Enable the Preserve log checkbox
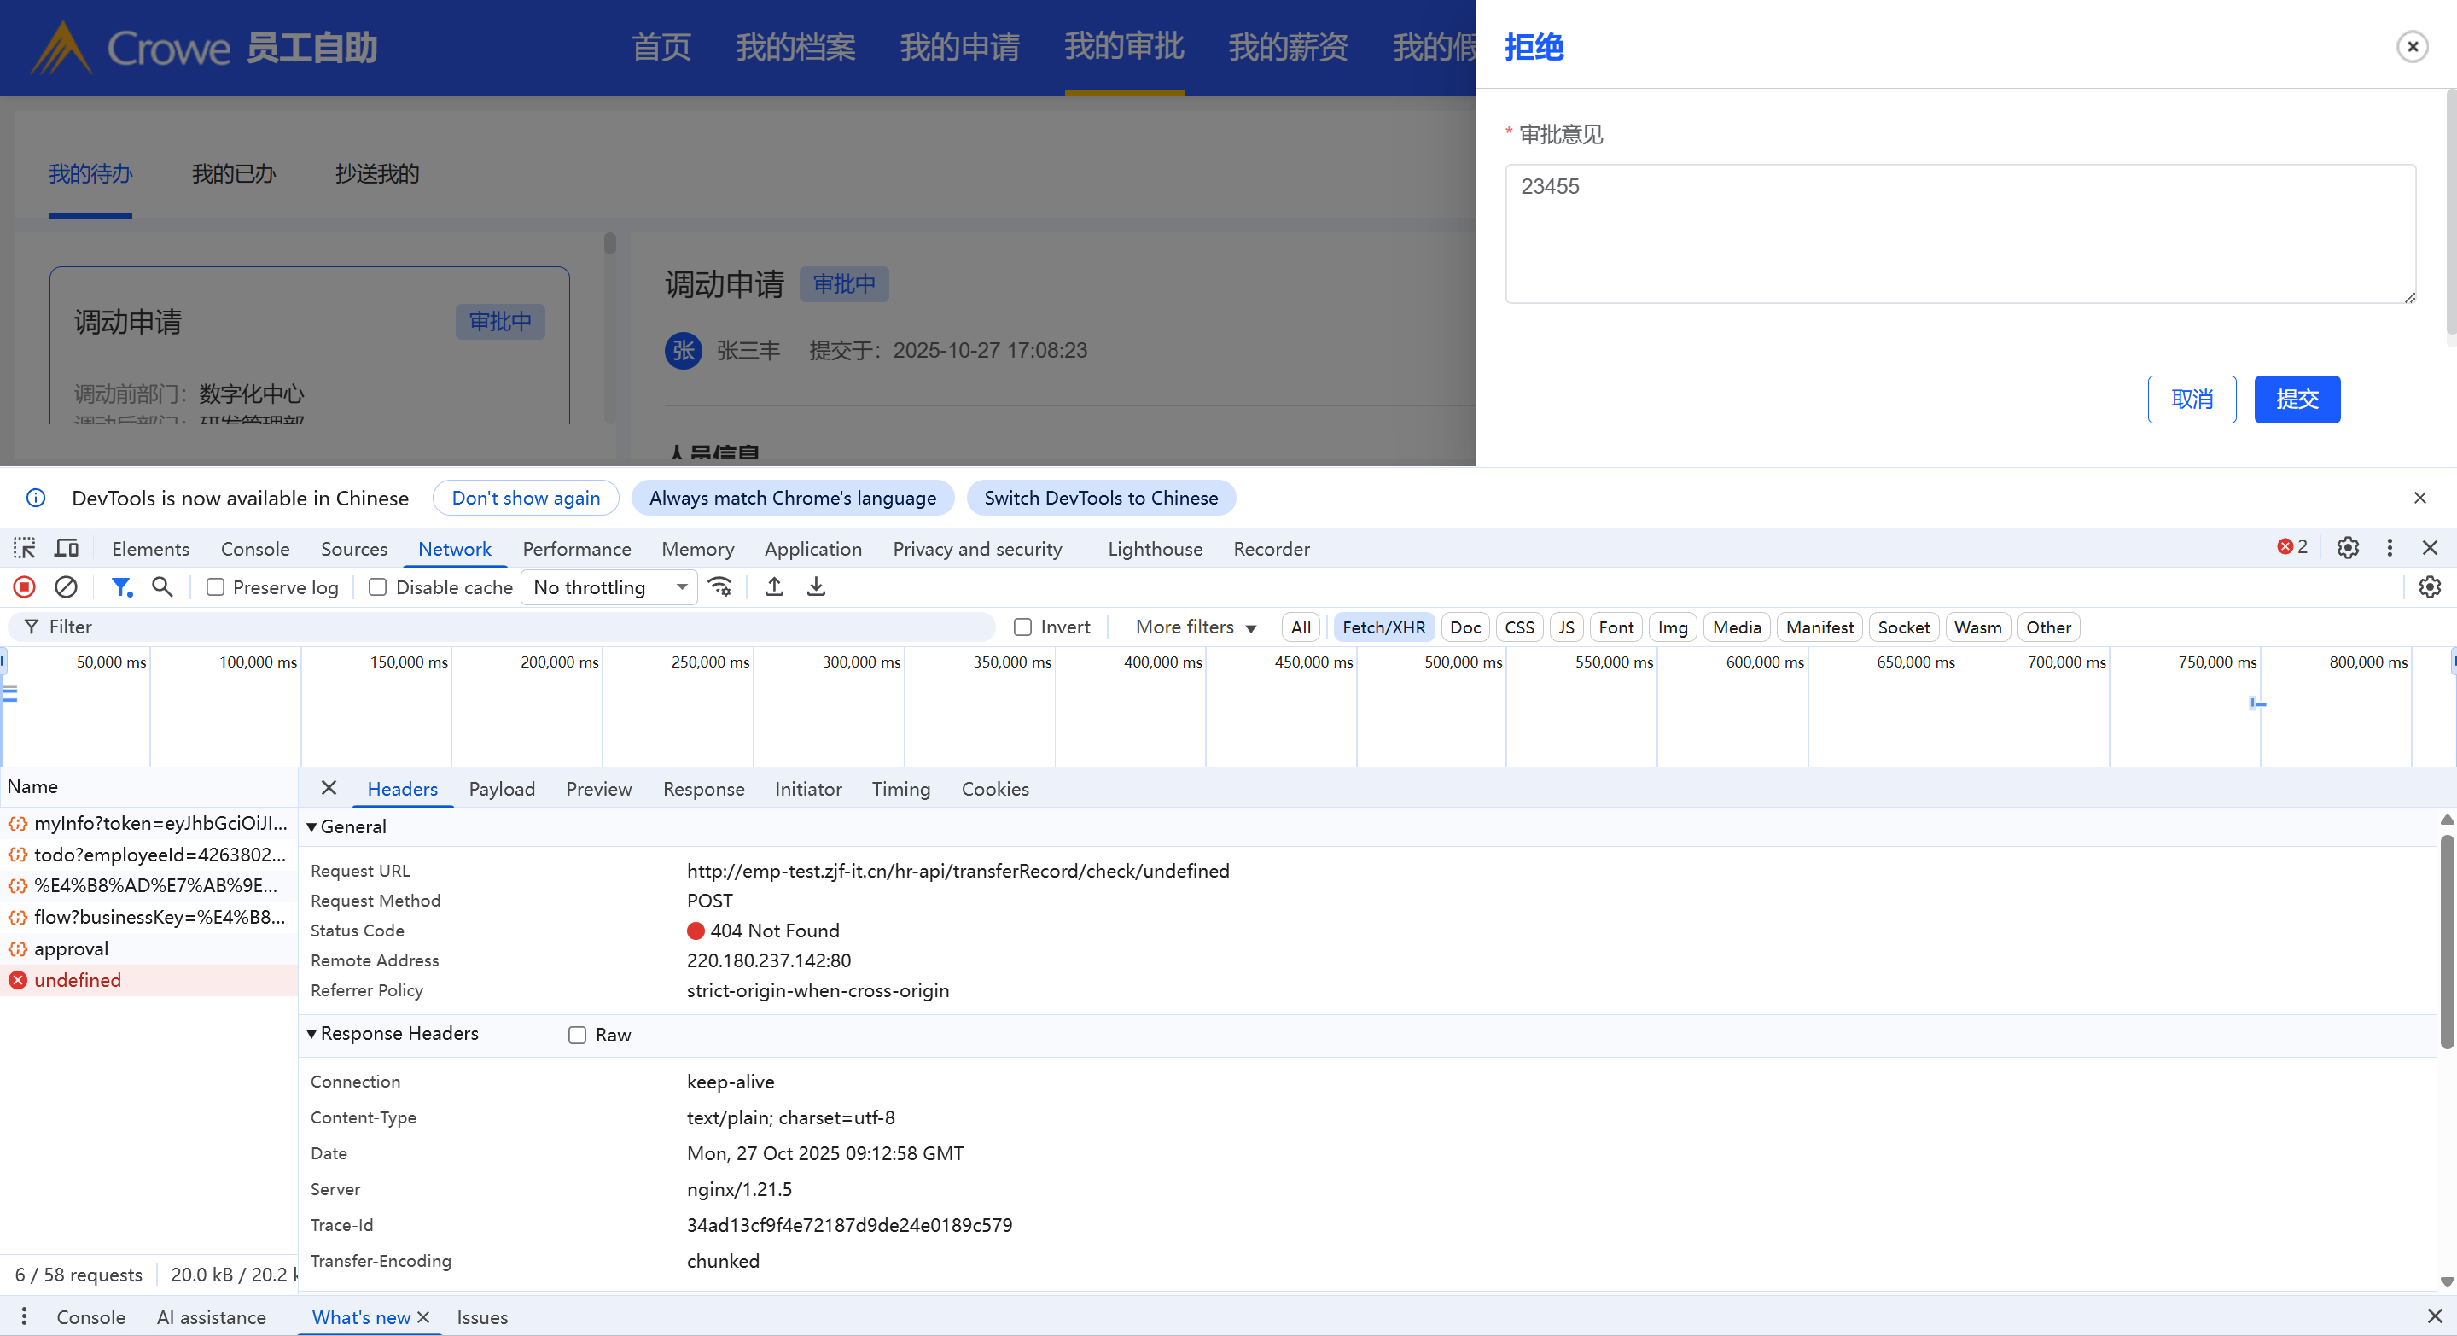 (216, 588)
